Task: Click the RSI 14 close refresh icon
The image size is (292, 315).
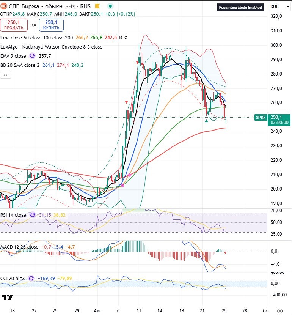Action: click(x=33, y=215)
